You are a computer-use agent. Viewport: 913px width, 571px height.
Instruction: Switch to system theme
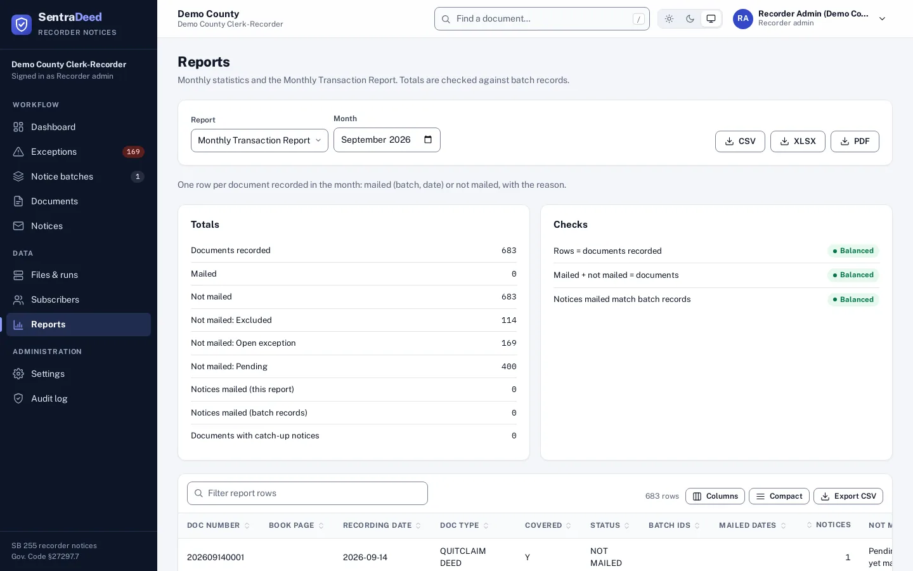pyautogui.click(x=711, y=19)
